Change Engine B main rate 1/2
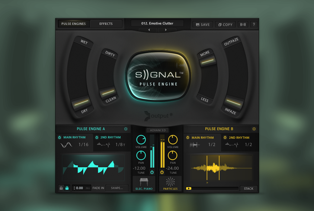 click(212, 145)
